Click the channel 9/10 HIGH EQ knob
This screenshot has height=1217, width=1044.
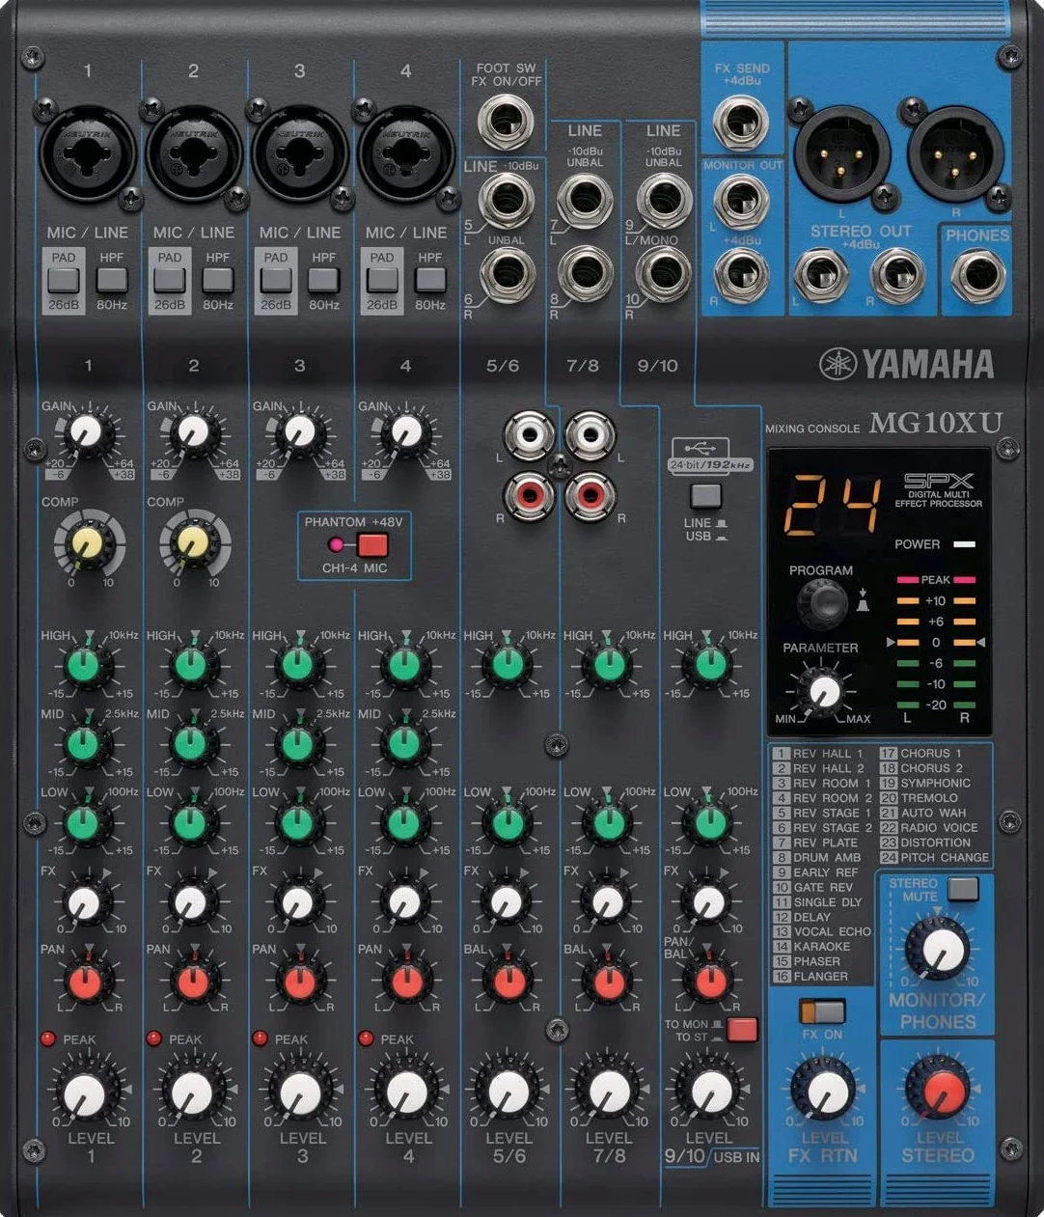[x=710, y=665]
